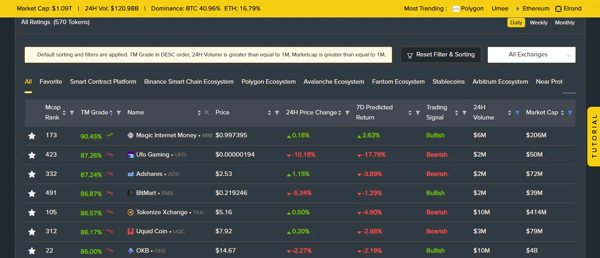Switch to Weekly view
Screen dimensions: 600x258
pos(538,23)
